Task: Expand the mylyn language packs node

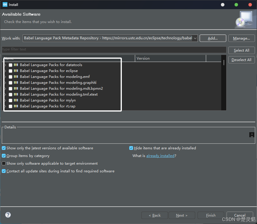Action: pyautogui.click(x=5, y=100)
